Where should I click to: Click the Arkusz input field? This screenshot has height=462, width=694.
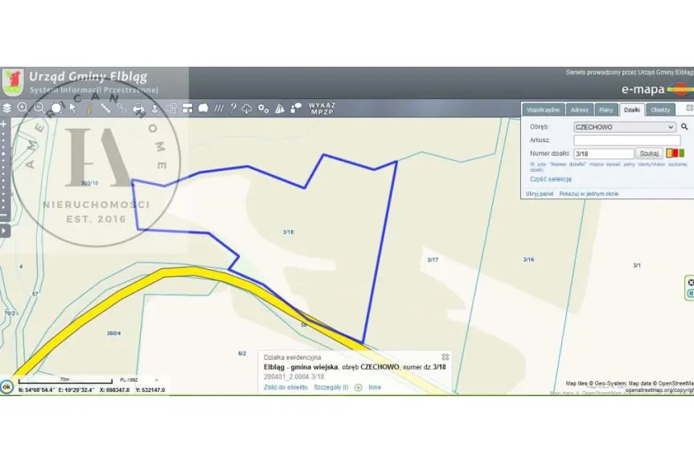[626, 140]
